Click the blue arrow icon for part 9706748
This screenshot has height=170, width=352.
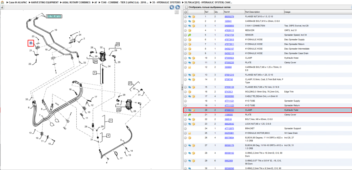point(189,80)
